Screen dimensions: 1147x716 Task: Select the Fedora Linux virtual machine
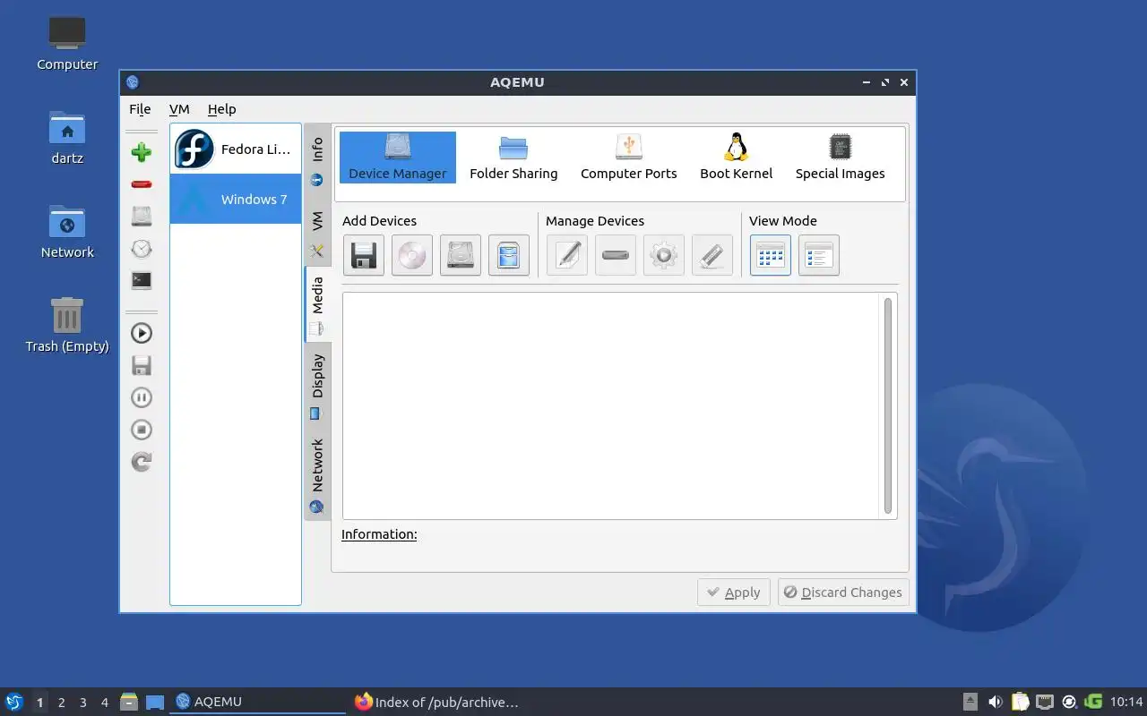pyautogui.click(x=236, y=149)
